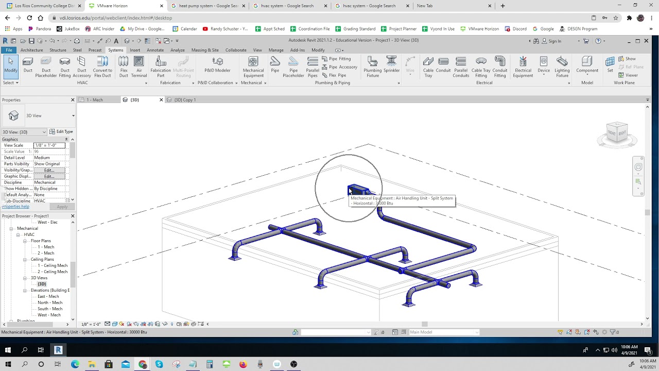
Task: Open the Properties help link
Action: pos(15,207)
